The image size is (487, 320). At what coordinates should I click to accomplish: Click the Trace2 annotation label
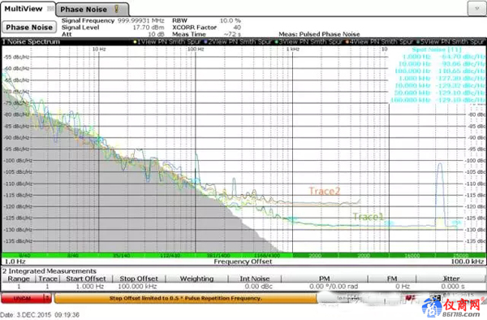pyautogui.click(x=325, y=191)
